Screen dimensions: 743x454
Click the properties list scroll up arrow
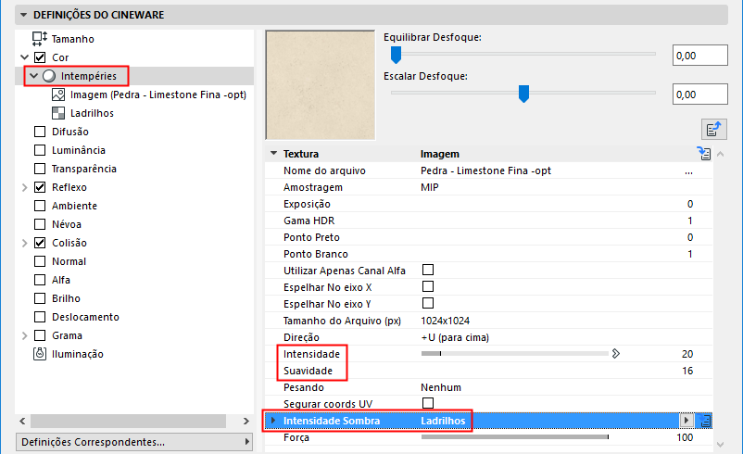pyautogui.click(x=720, y=154)
